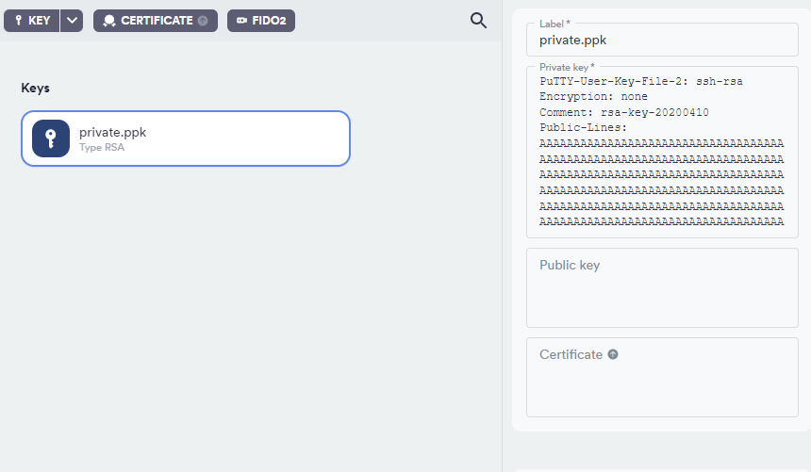811x472 pixels.
Task: Open search with the magnifier icon
Action: 478,21
